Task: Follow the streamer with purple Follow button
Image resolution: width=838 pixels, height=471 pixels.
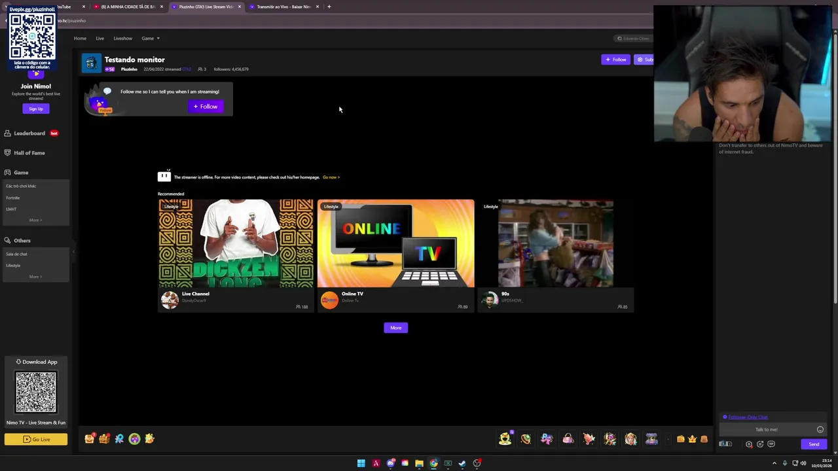Action: click(x=615, y=60)
